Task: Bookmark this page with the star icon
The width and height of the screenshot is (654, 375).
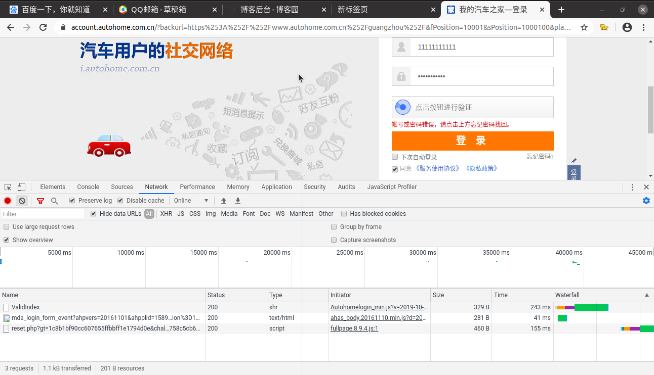Action: [x=584, y=28]
